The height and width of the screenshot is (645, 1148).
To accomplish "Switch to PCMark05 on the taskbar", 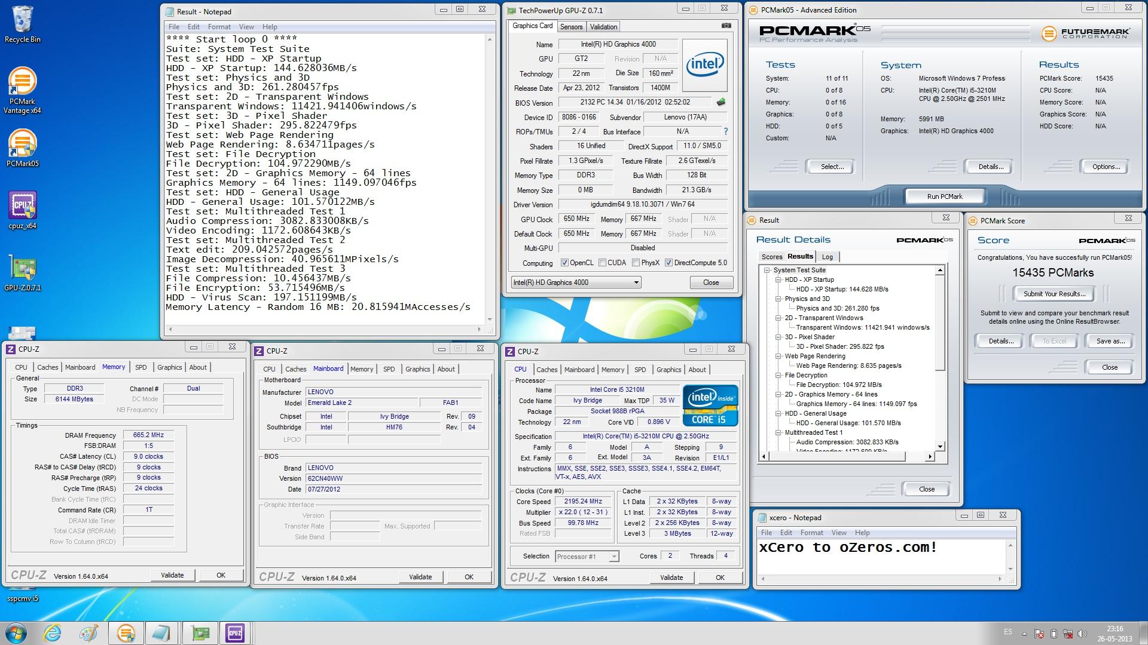I will tap(126, 633).
